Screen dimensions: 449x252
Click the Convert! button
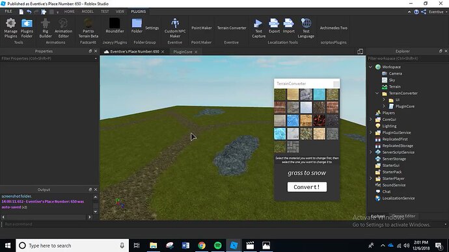click(307, 187)
